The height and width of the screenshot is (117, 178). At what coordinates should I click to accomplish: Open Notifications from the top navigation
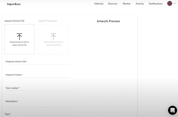156,4
